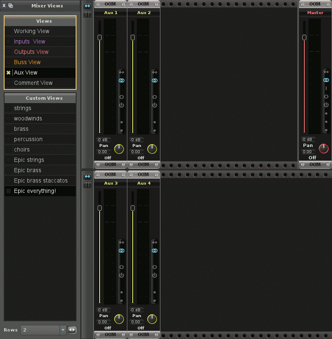
Task: Toggle the stereo linked-circles icon on Aux 4
Action: (x=155, y=250)
